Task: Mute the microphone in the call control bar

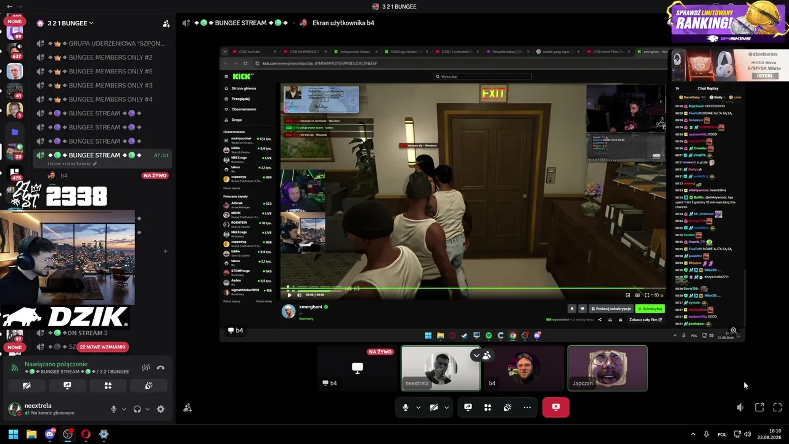Action: pyautogui.click(x=405, y=408)
